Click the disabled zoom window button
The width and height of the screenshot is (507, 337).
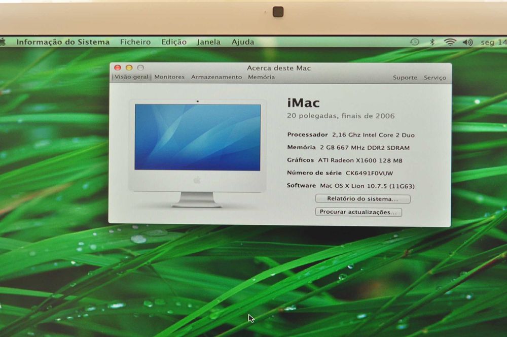coord(140,68)
